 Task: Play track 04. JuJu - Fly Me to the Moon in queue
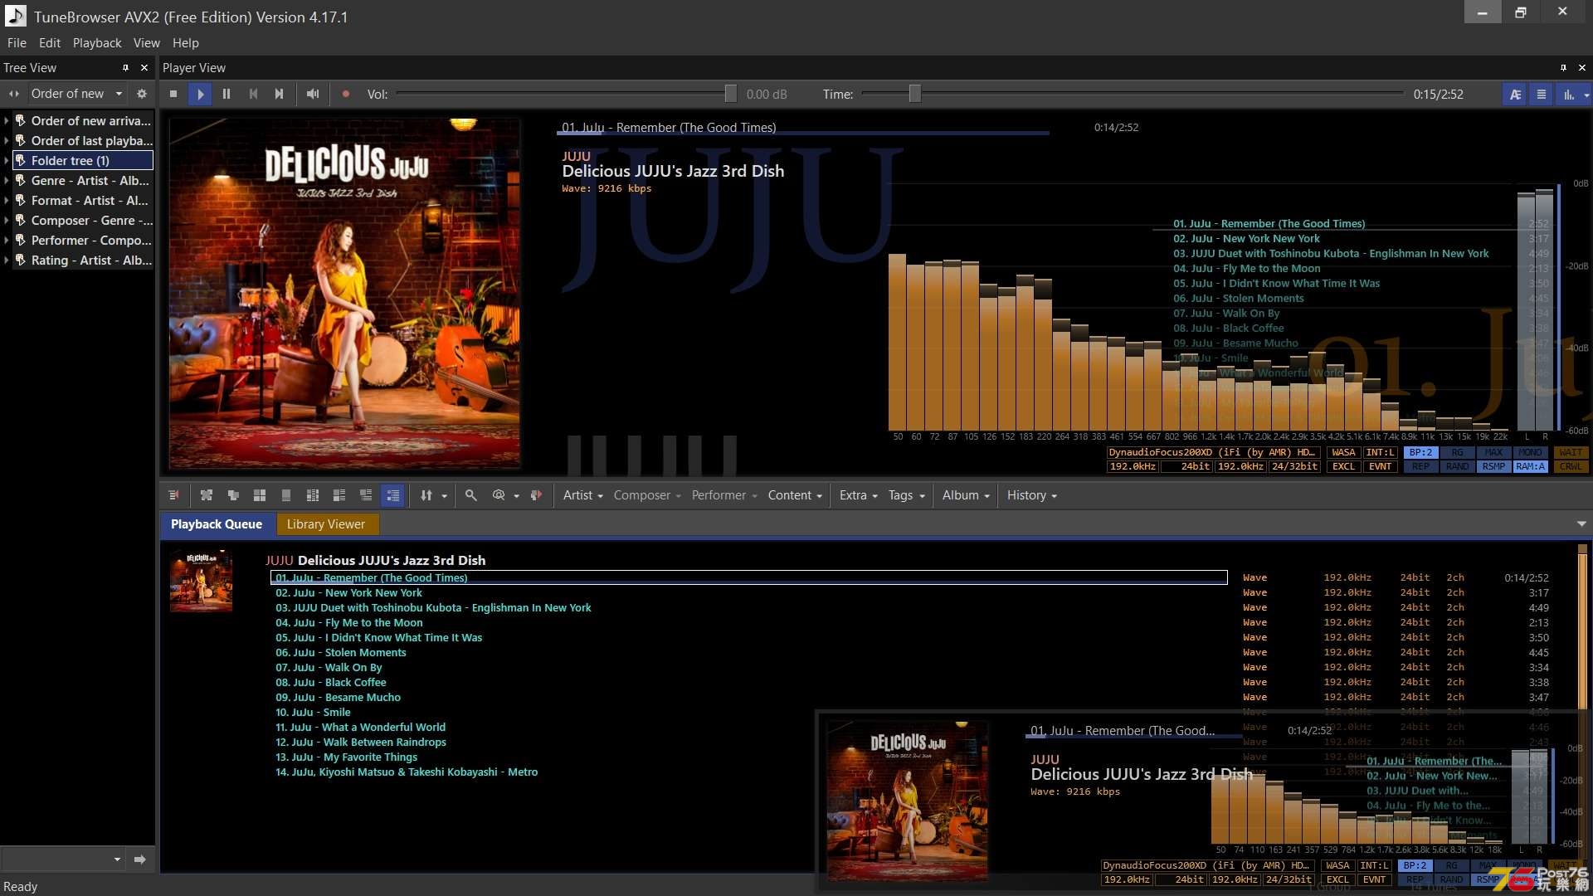point(349,623)
